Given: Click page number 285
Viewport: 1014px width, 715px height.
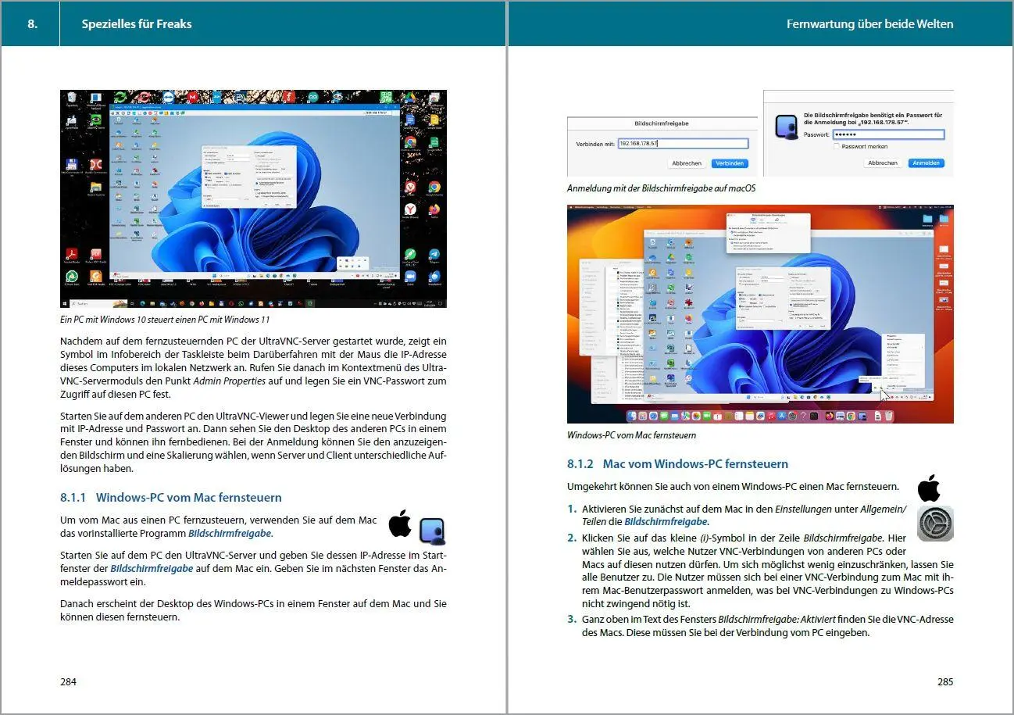Looking at the screenshot, I should pos(945,682).
